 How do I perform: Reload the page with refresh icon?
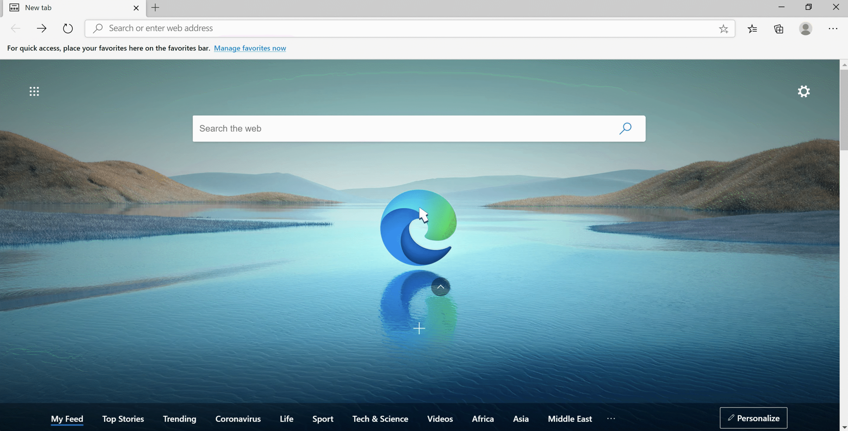point(68,28)
